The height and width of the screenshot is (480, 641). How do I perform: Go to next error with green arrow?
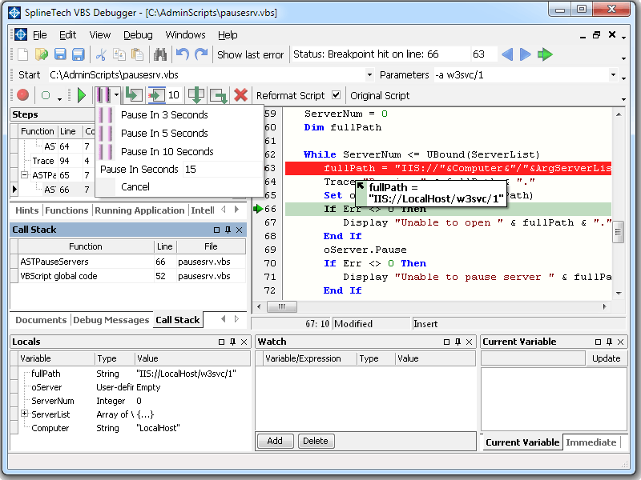(x=546, y=54)
